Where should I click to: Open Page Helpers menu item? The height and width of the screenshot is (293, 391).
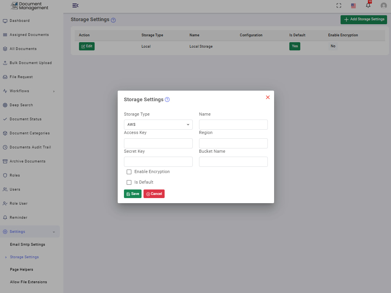22,270
